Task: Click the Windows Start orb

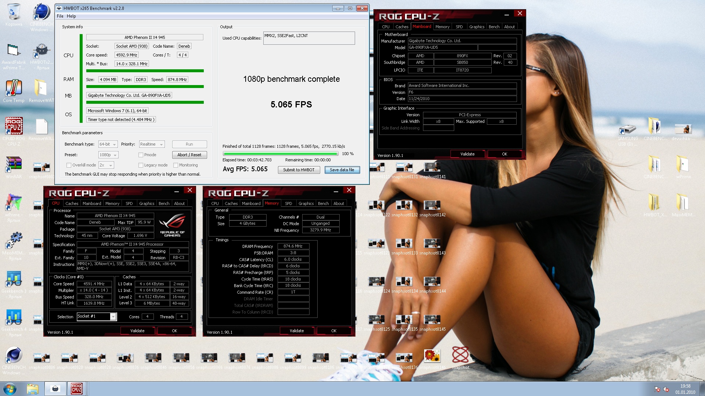Action: [x=10, y=389]
